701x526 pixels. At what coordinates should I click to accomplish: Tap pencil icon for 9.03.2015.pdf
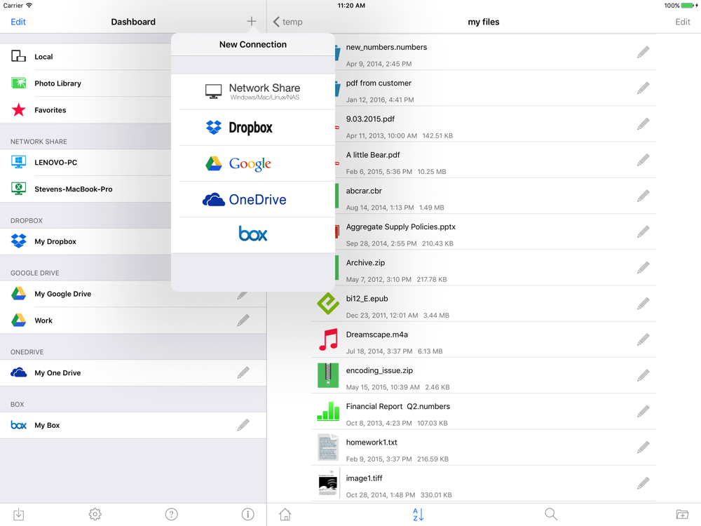click(644, 124)
